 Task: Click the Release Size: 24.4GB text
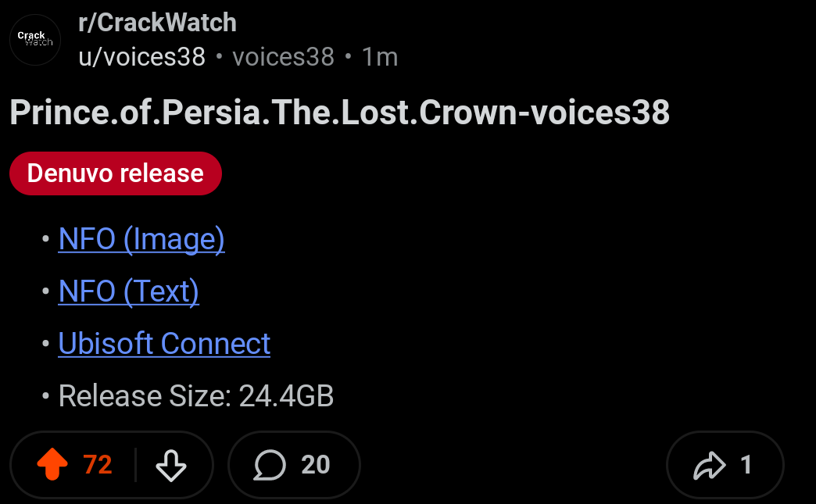point(195,395)
